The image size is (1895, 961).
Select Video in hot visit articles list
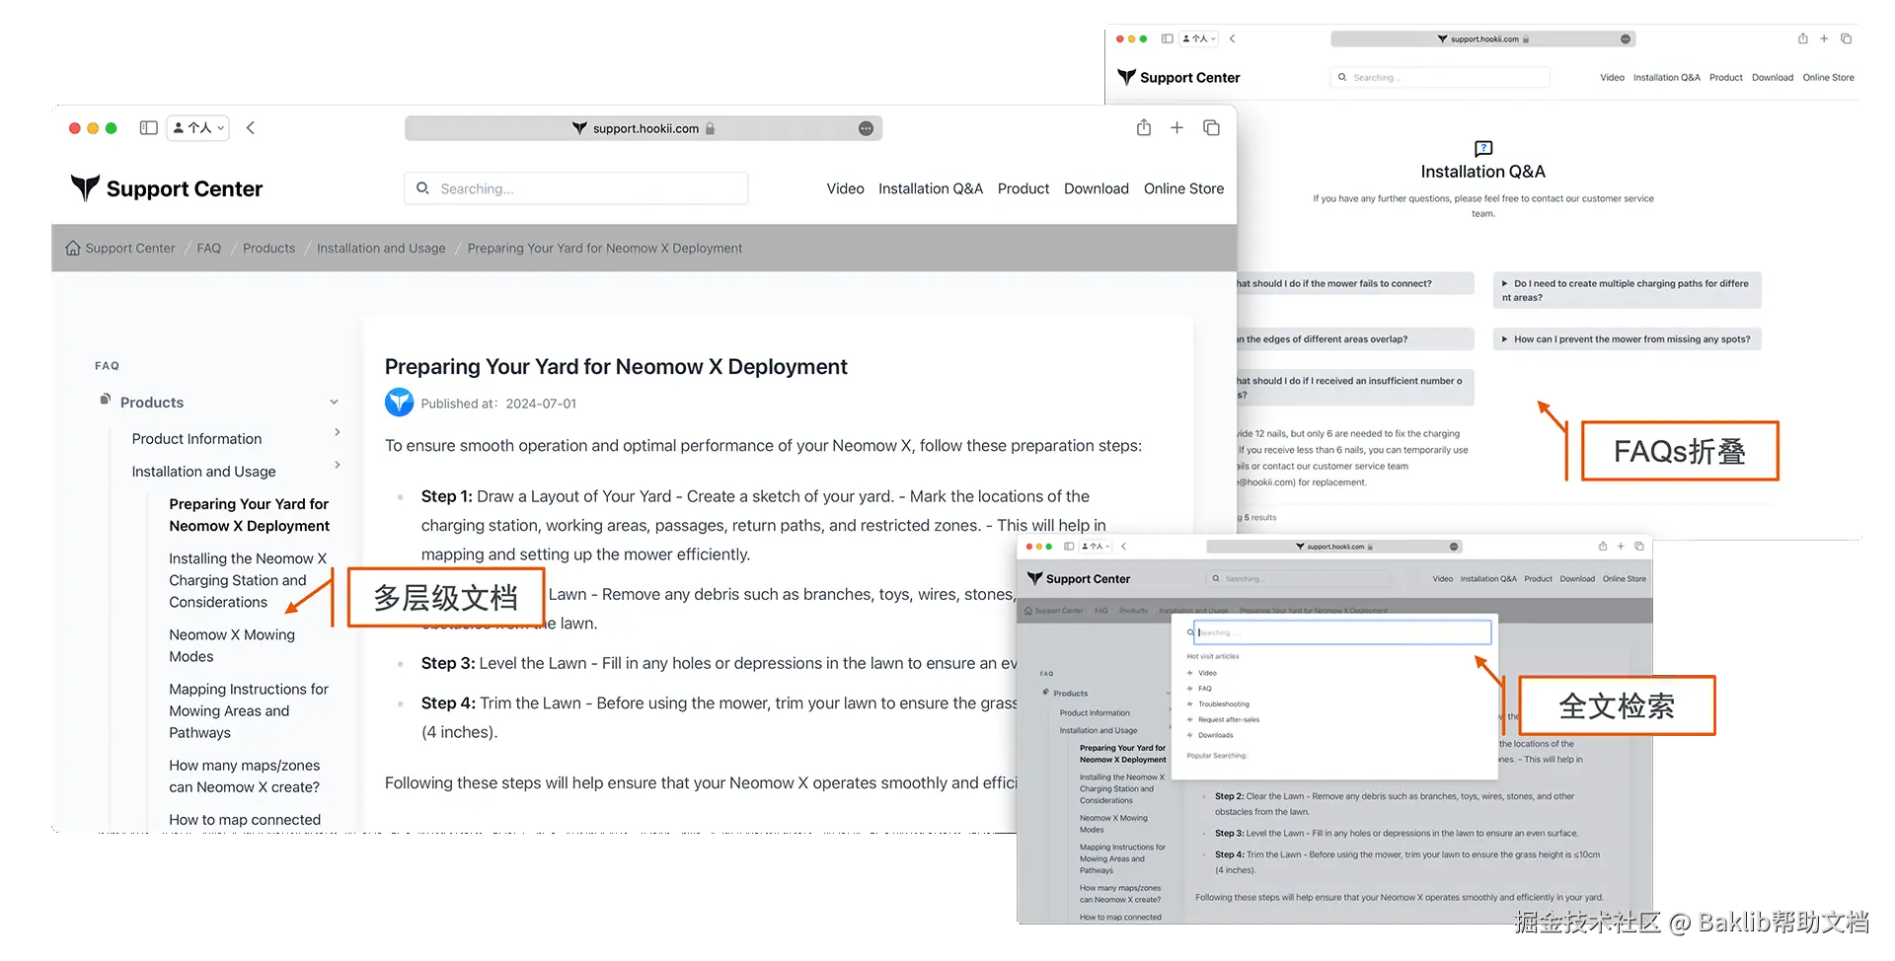tap(1207, 673)
